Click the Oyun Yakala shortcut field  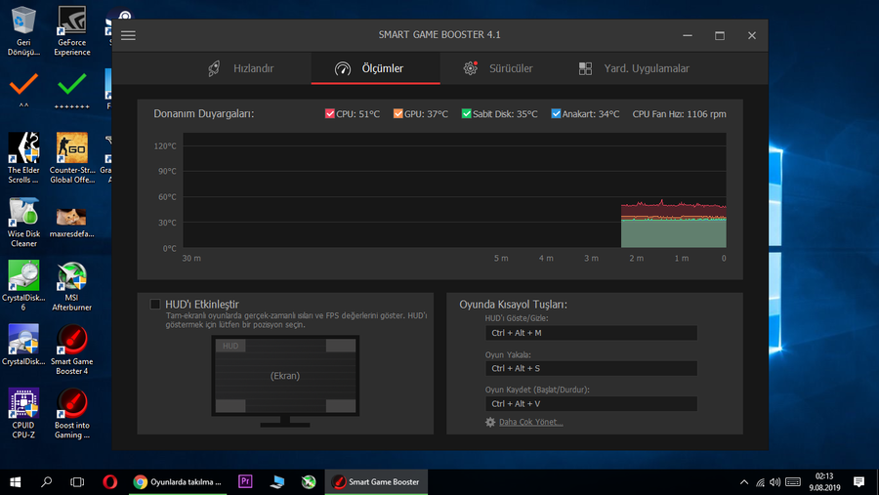coord(591,368)
